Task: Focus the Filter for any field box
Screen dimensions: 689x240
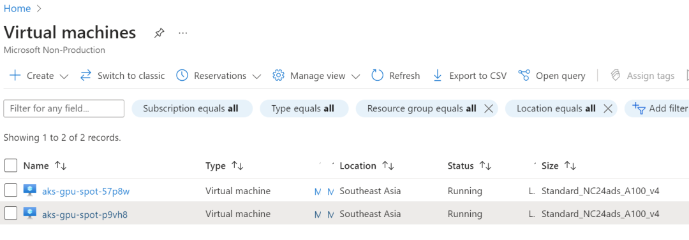Action: pos(64,108)
